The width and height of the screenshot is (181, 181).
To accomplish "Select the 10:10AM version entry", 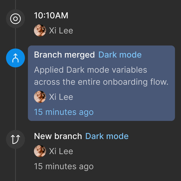I will pyautogui.click(x=51, y=16).
